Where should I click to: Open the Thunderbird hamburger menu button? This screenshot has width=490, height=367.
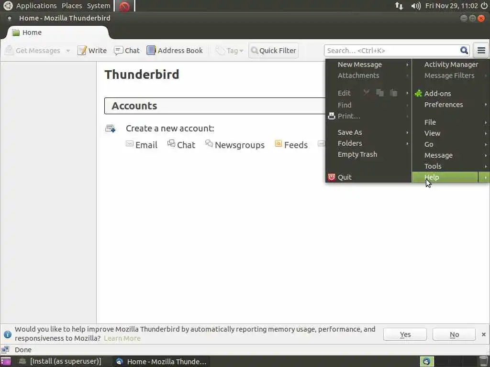pos(481,50)
